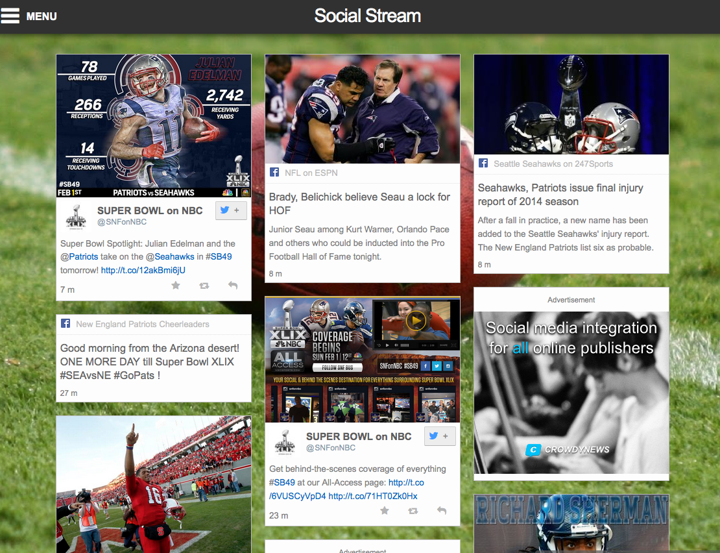Click the 27 m timestamp on Cheerleaders post
The height and width of the screenshot is (553, 720).
tap(69, 393)
